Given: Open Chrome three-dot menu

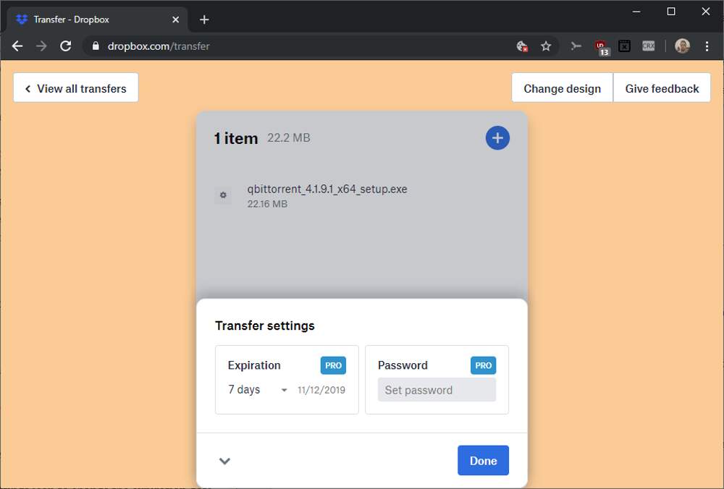Looking at the screenshot, I should coord(707,46).
